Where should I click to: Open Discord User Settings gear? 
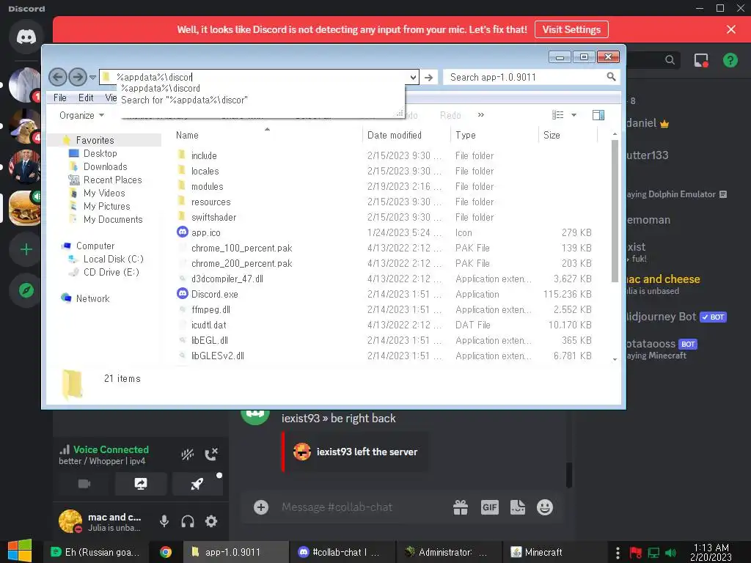pyautogui.click(x=210, y=521)
